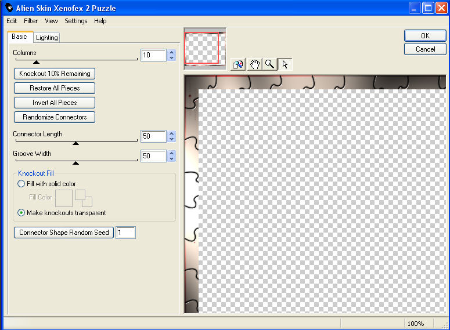Click the Groove Width stepper arrows

[171, 156]
